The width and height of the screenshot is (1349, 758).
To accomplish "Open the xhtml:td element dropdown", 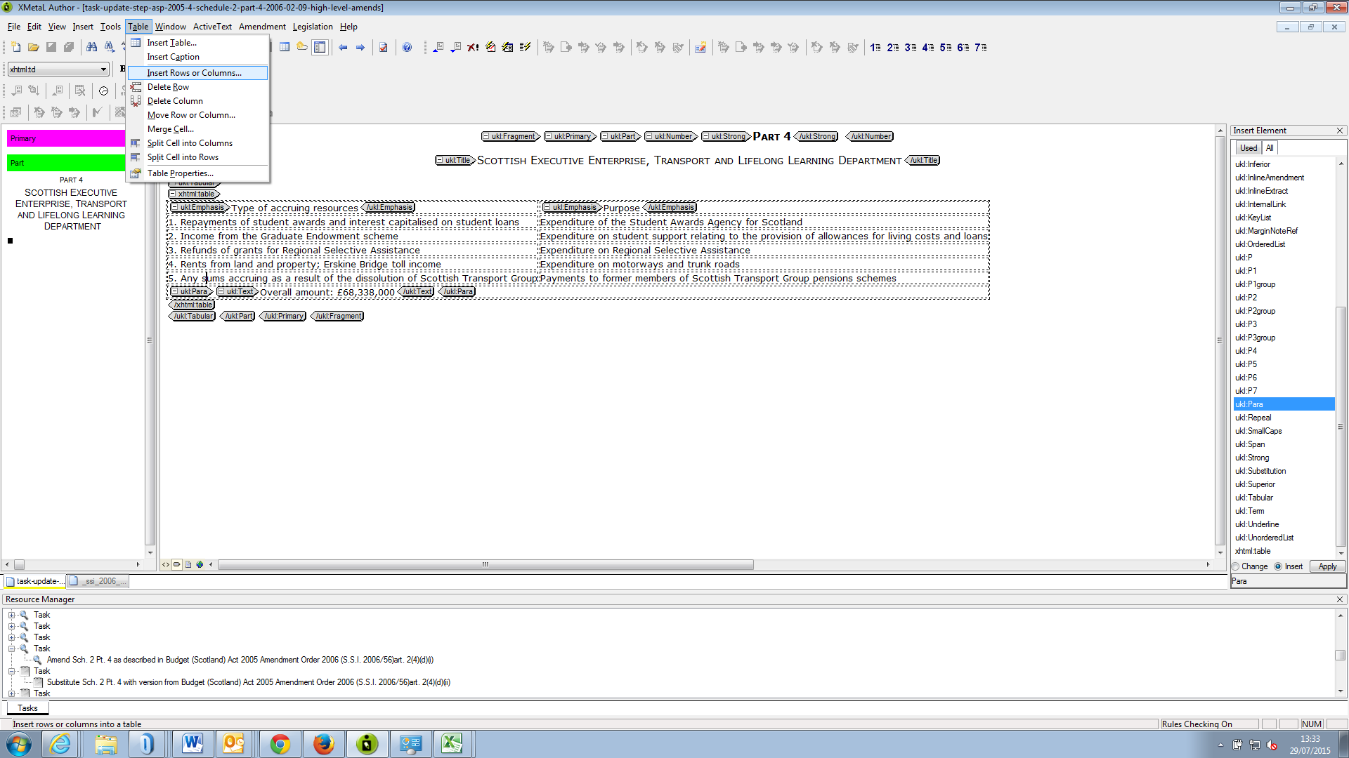I will coord(103,69).
